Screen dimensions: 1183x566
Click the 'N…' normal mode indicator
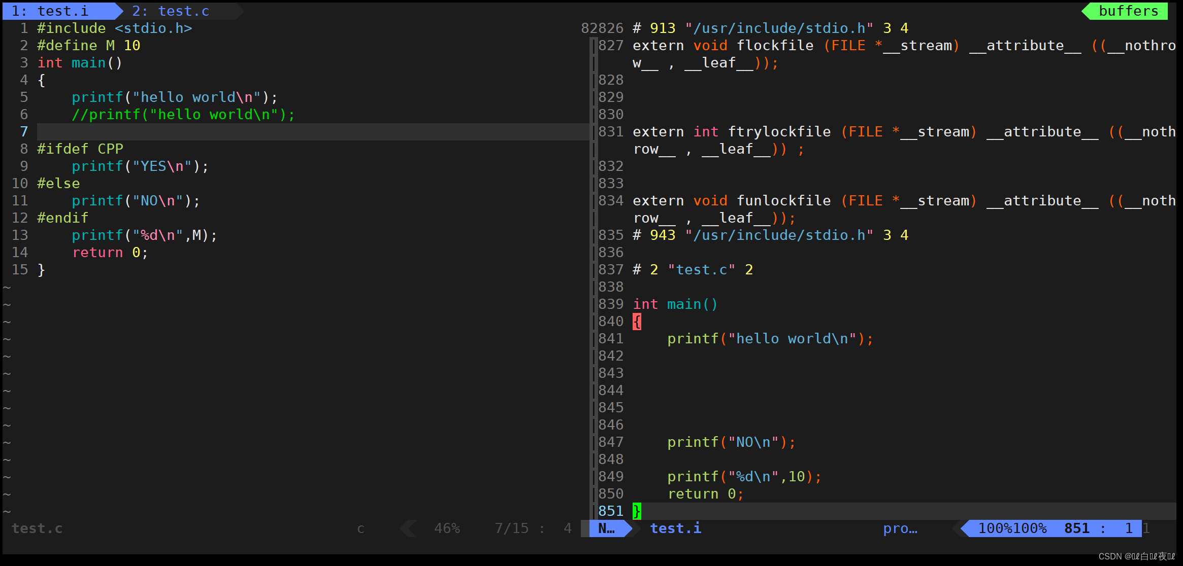click(607, 528)
